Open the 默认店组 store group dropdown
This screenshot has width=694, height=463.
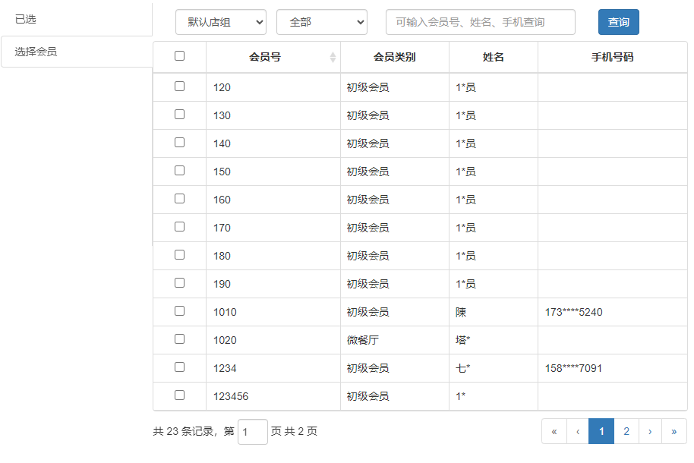tap(221, 22)
